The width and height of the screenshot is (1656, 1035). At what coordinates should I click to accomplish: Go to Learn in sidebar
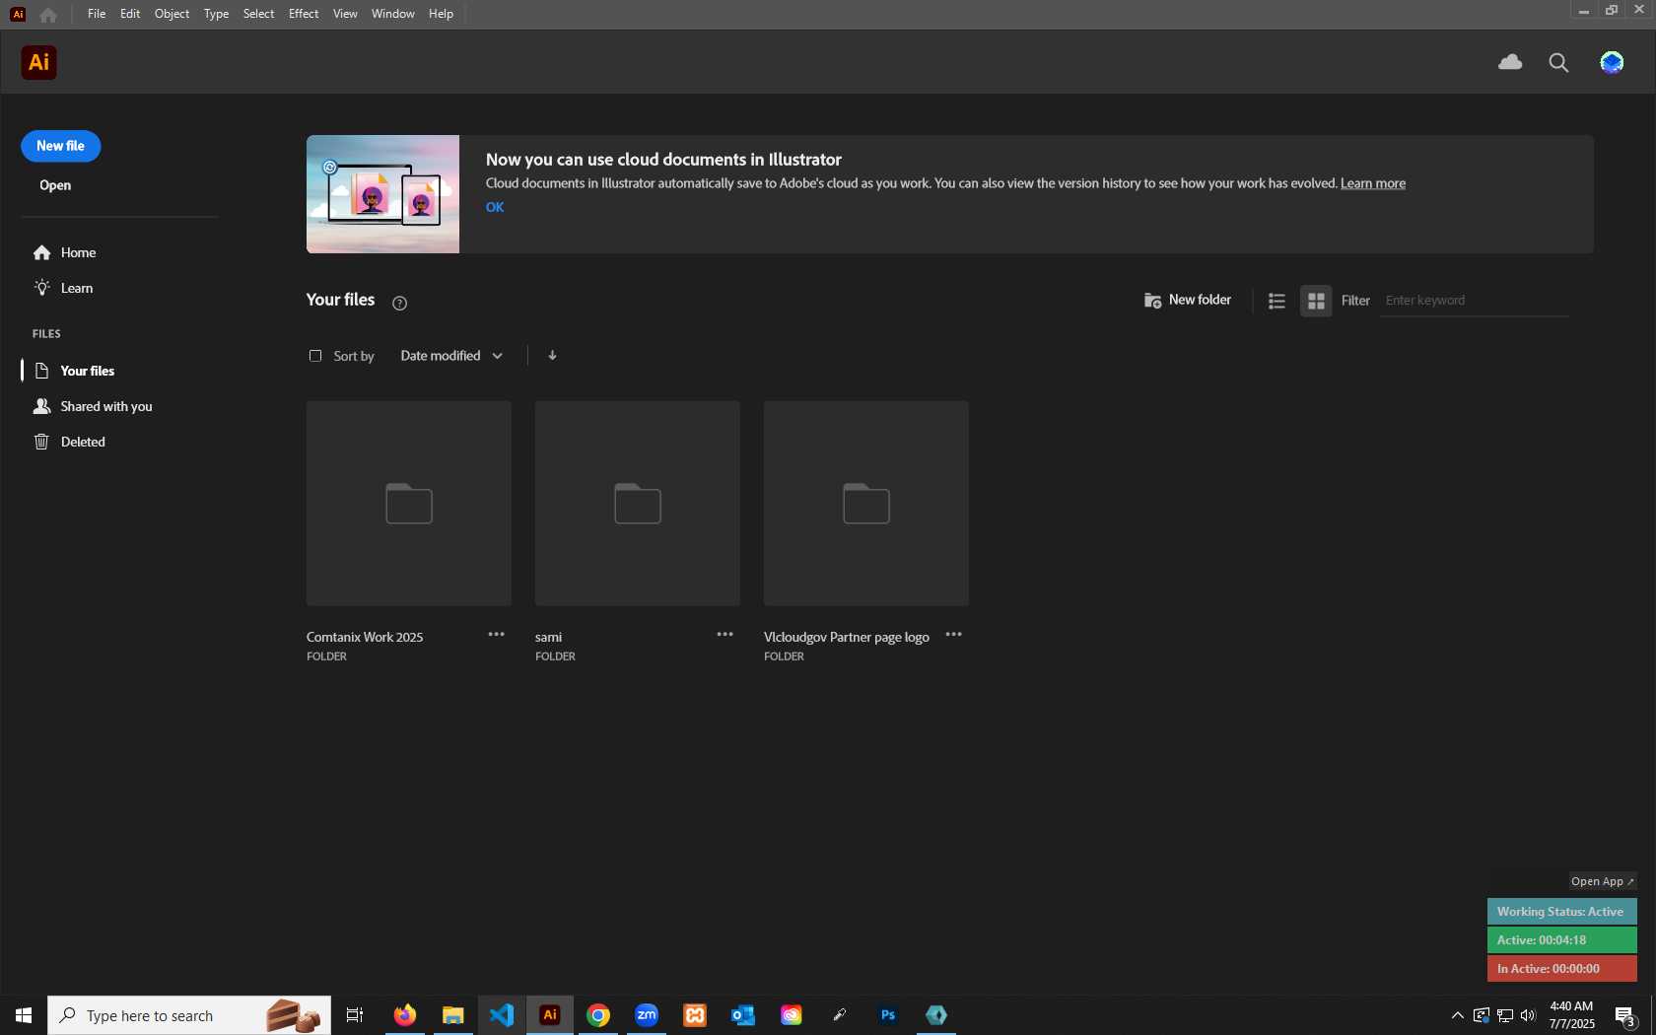64,289
